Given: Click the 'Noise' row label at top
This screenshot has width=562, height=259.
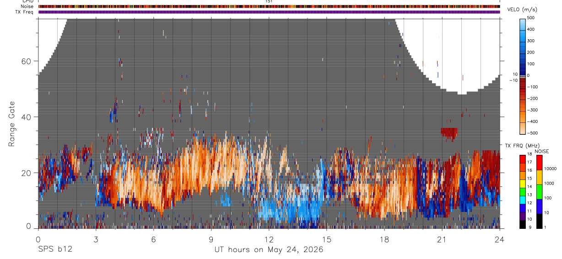Looking at the screenshot, I should [x=27, y=6].
